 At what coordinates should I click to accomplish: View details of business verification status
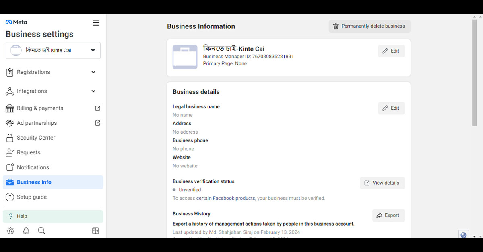[x=382, y=183]
